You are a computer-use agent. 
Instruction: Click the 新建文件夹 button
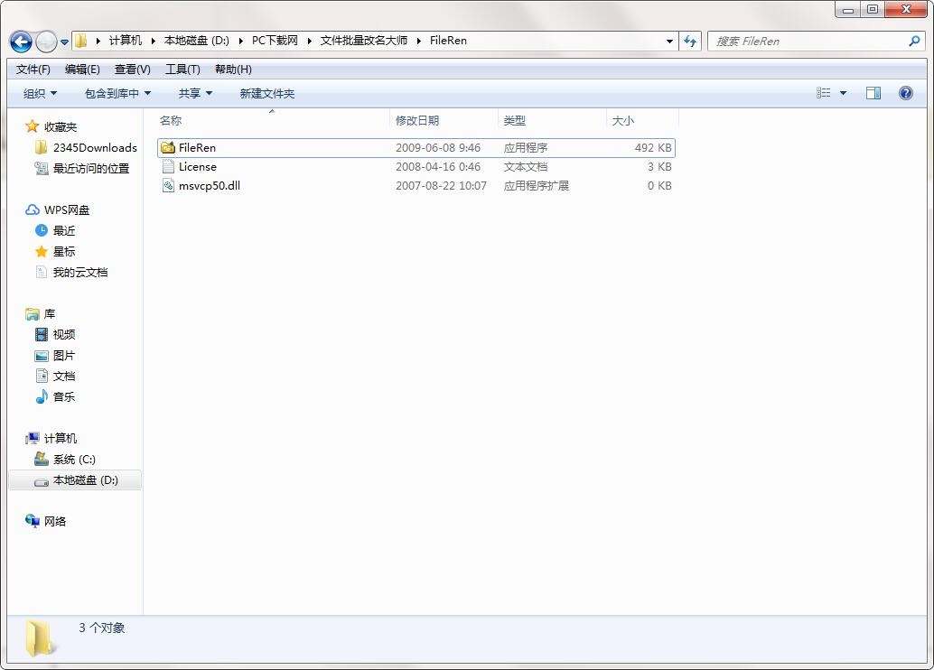[x=266, y=93]
